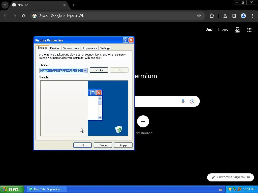The image size is (258, 193).
Task: Open the Settings tab
Action: point(105,48)
